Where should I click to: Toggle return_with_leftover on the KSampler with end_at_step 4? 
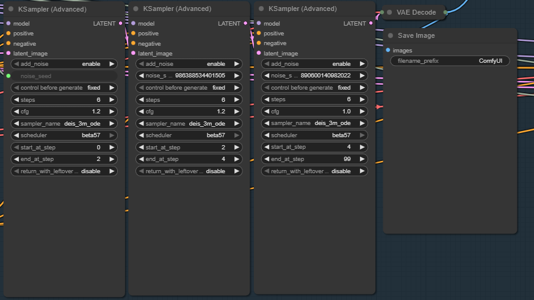click(x=189, y=171)
